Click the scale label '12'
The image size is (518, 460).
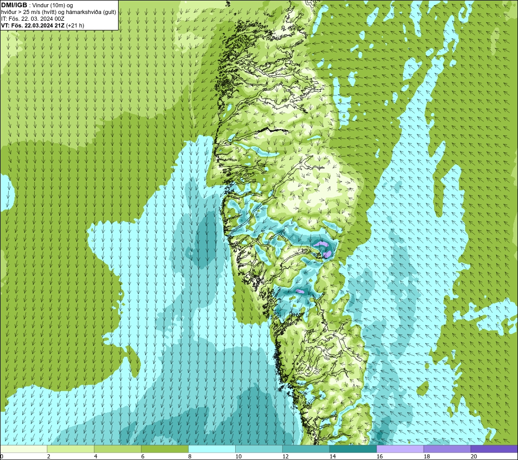point(285,456)
